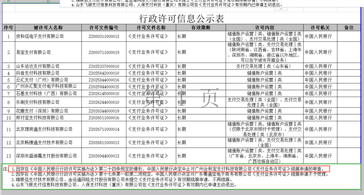Screen dimensions: 364x195
Task: Select the cell 云汇支付（广州）有限公司
Action: click(48, 80)
